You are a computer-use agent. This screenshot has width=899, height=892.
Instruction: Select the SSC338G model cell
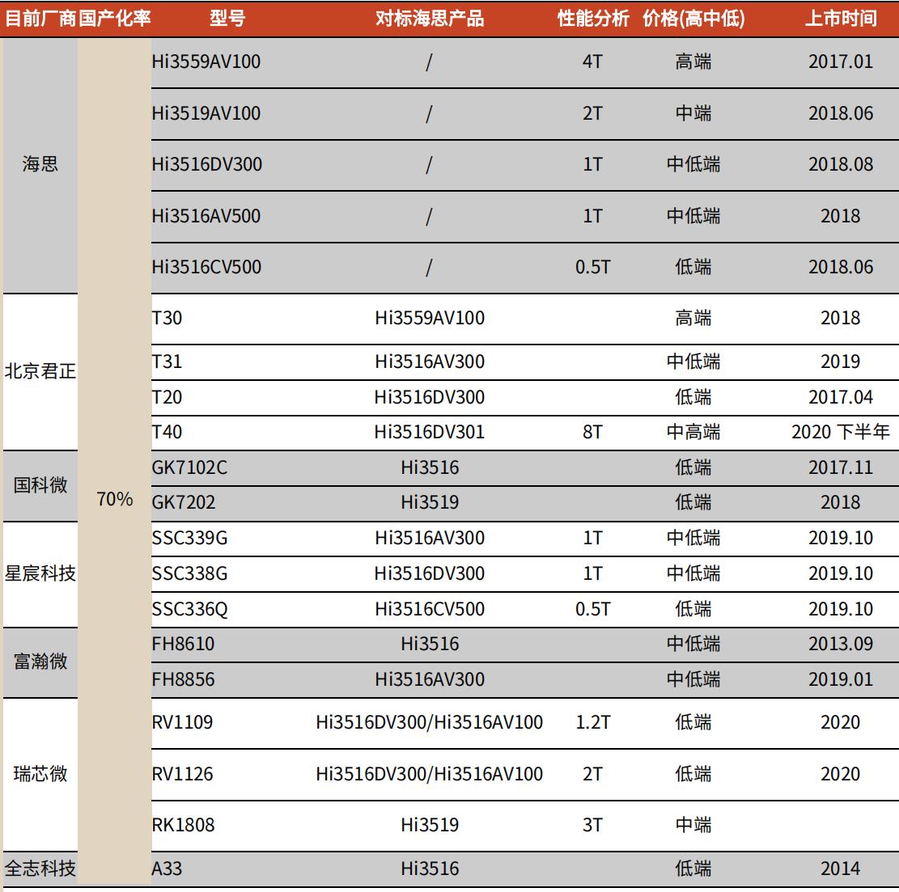189,573
